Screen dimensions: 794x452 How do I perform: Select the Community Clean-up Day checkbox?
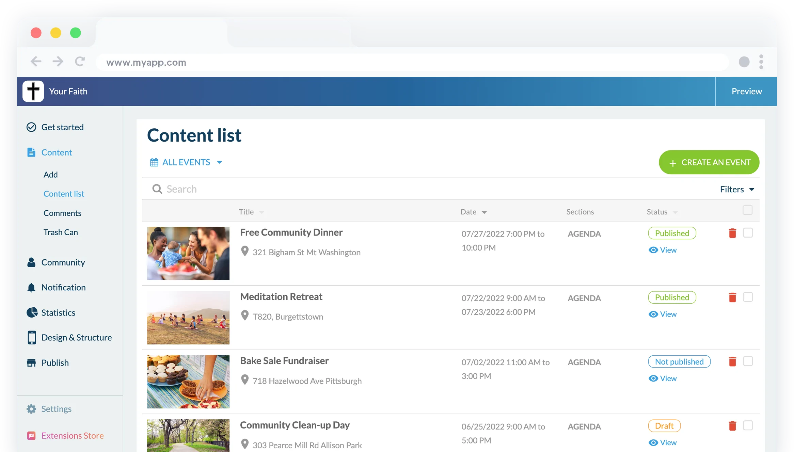tap(748, 425)
